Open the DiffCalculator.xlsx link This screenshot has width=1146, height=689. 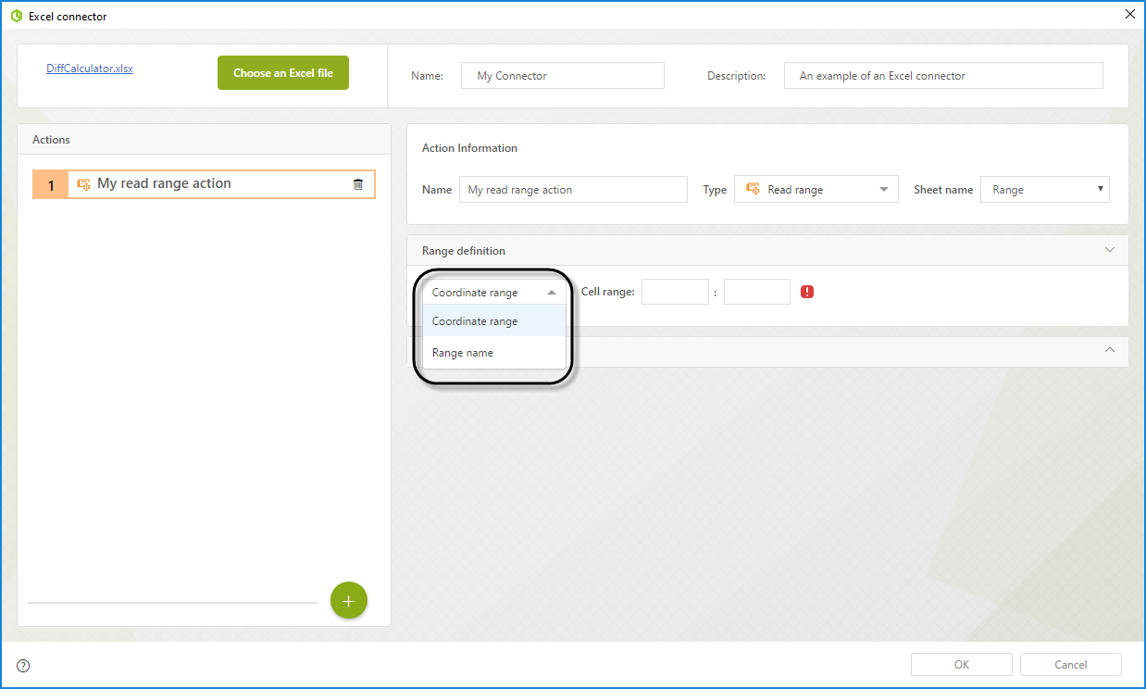coord(90,69)
